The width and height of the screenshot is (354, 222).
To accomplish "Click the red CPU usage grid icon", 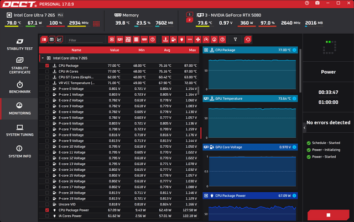I will click(96, 24).
